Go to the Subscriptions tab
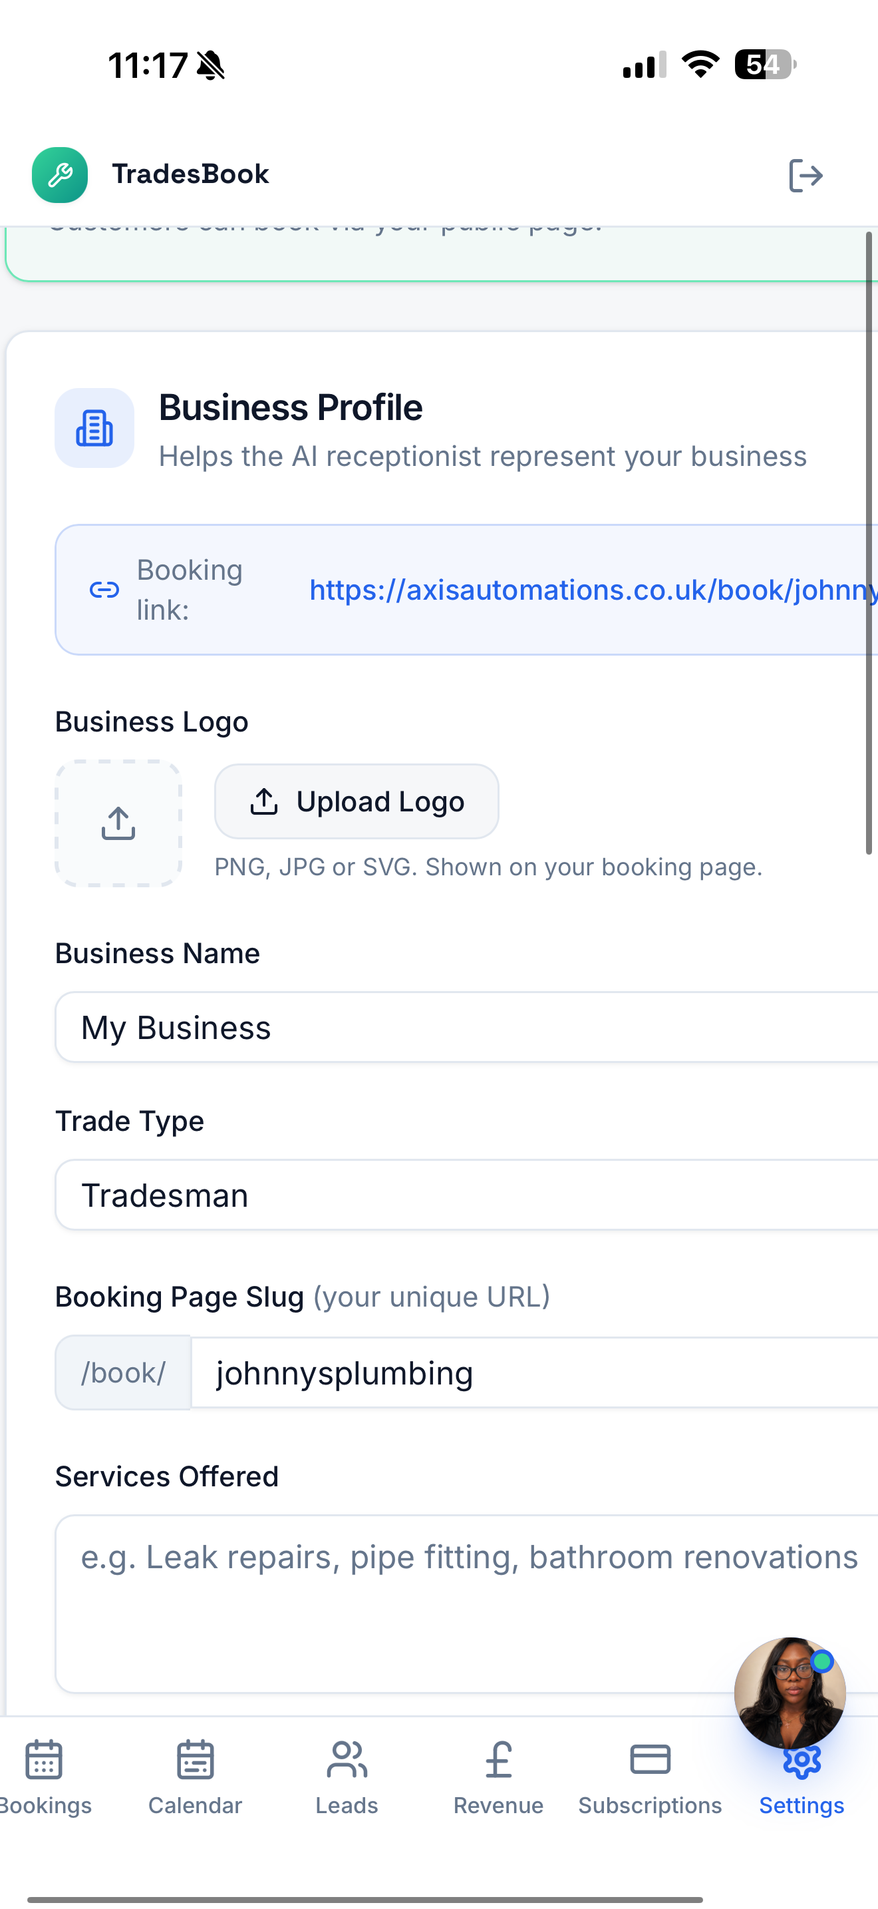This screenshot has height=1909, width=878. coord(650,1777)
